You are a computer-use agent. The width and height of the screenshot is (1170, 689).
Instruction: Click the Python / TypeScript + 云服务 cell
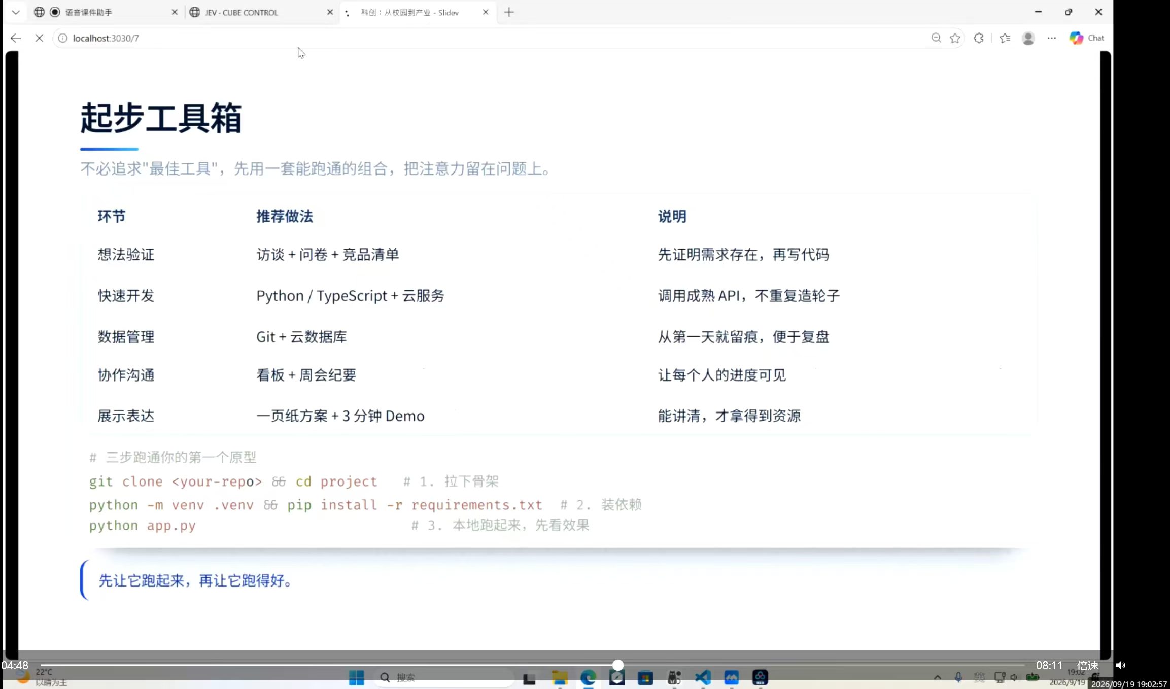tap(351, 296)
